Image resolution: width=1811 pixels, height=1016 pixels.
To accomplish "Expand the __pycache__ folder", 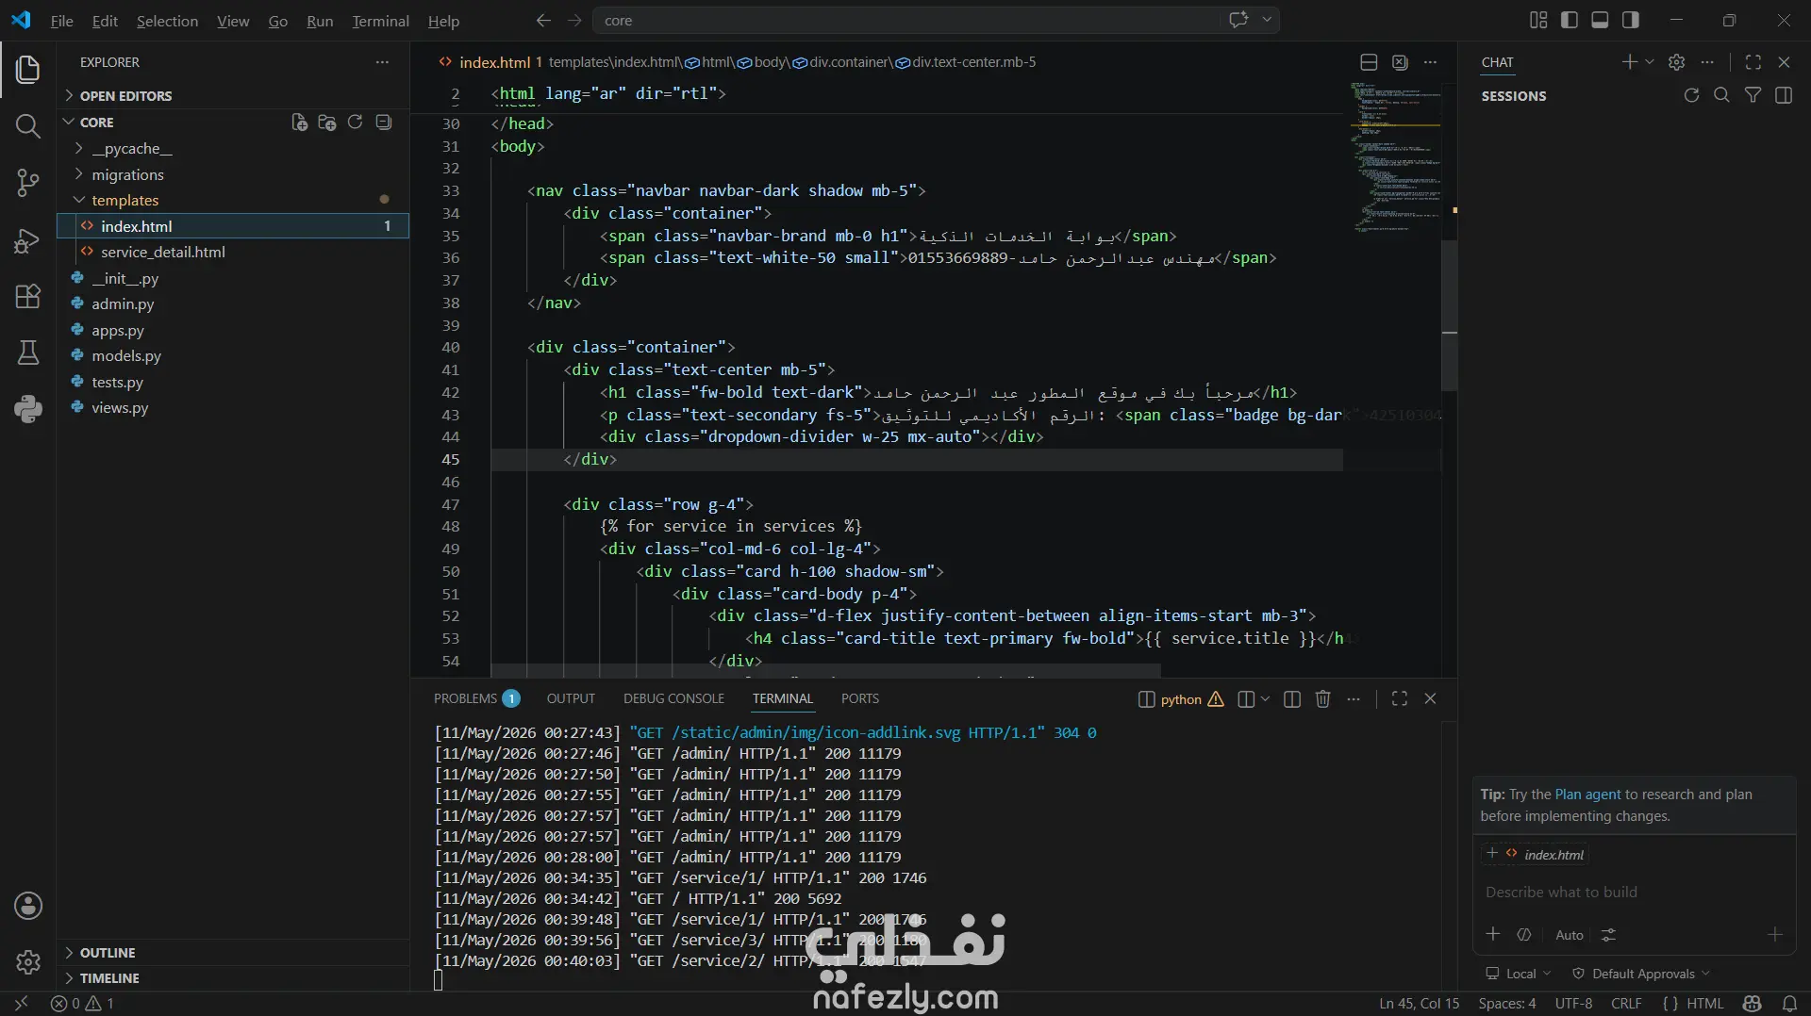I will click(x=131, y=149).
